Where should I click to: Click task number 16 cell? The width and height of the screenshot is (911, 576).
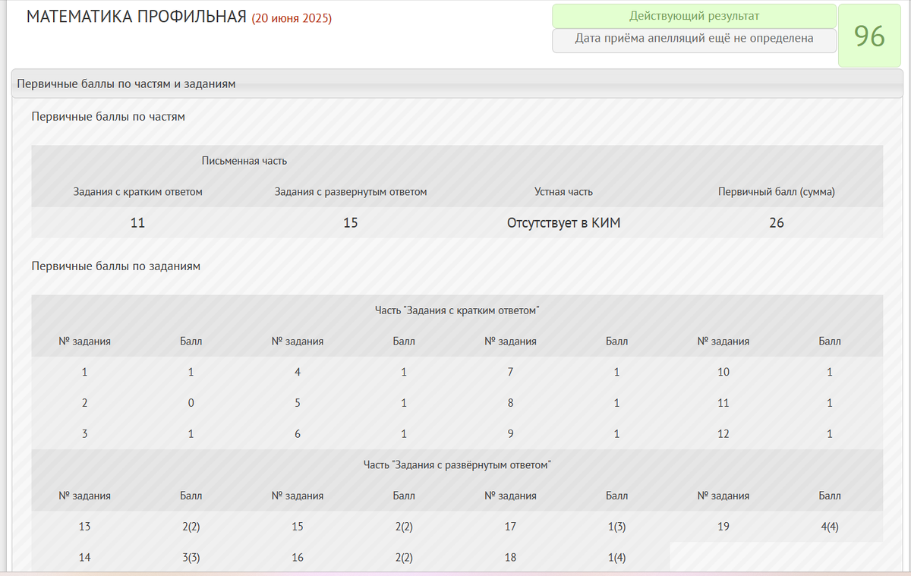pos(298,557)
